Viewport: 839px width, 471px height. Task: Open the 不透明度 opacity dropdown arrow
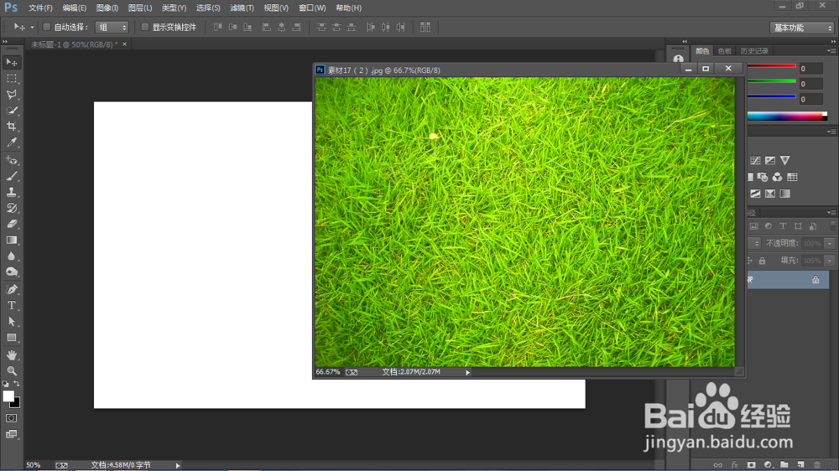pos(830,243)
